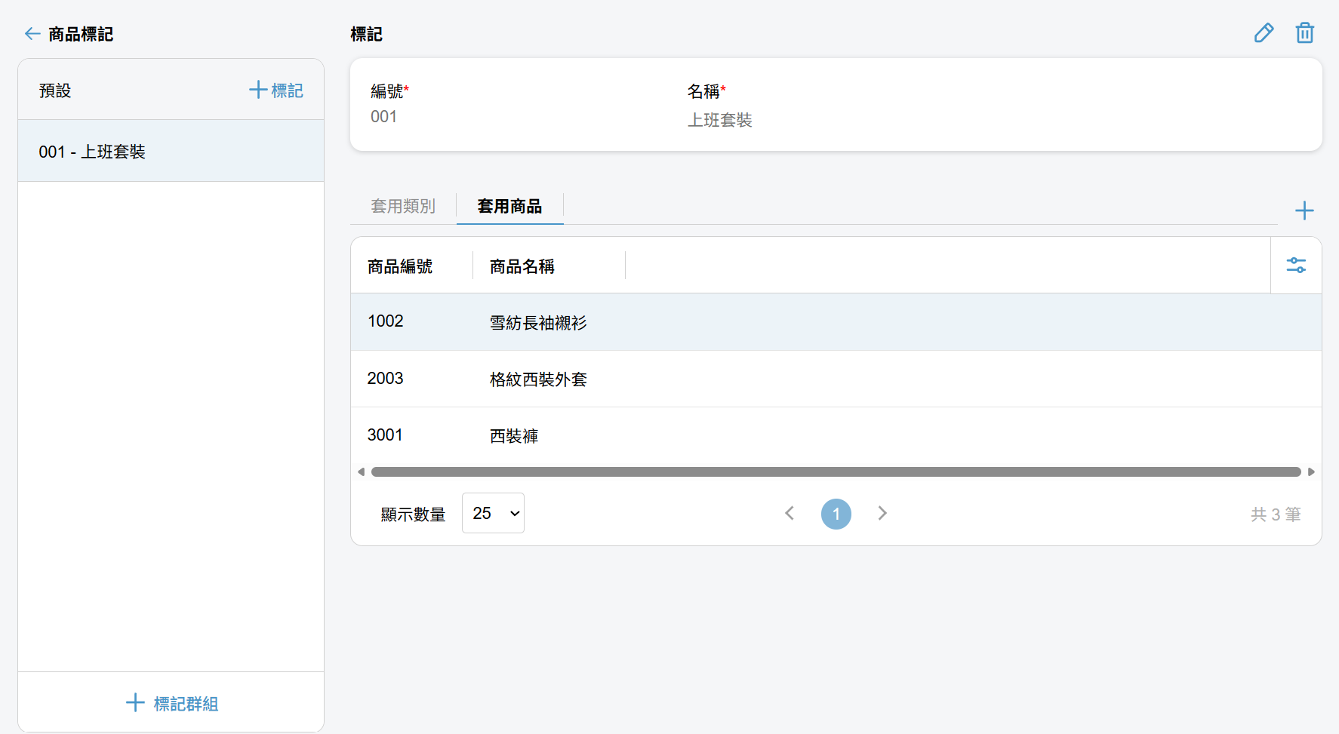Viewport: 1339px width, 734px height.
Task: Click the 共 3 筆 total count
Action: point(1276,514)
